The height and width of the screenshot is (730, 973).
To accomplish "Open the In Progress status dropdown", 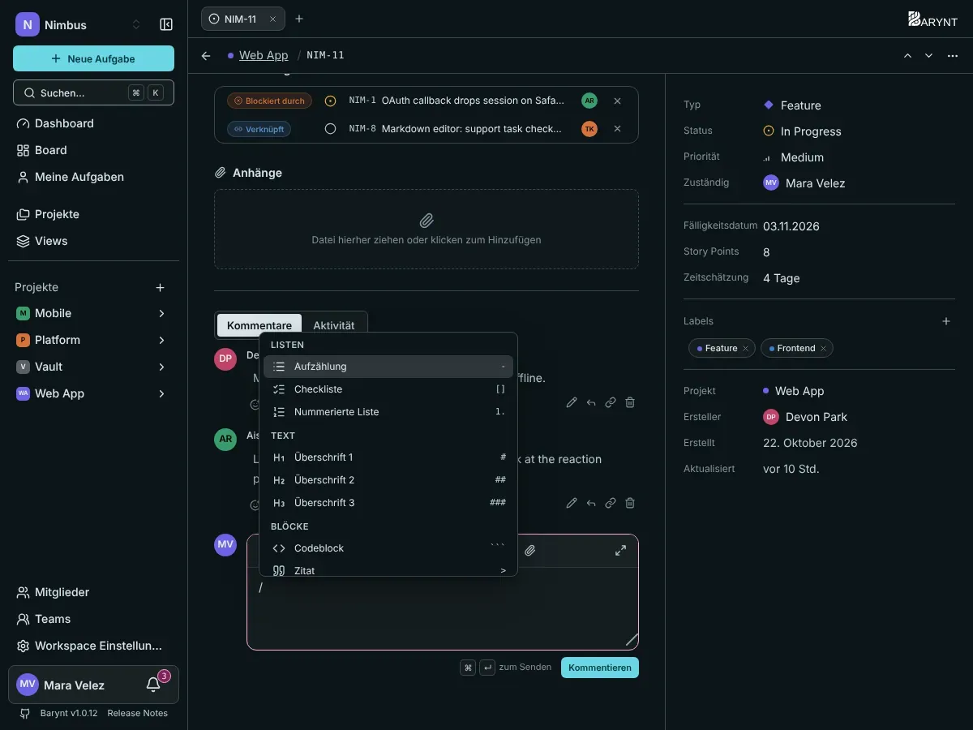I will [803, 131].
